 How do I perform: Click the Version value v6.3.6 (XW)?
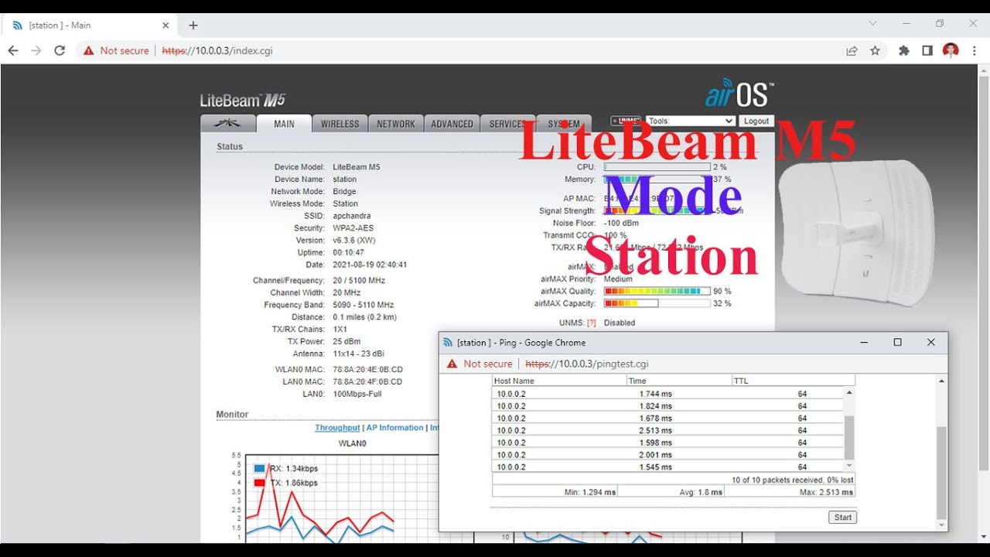click(354, 241)
